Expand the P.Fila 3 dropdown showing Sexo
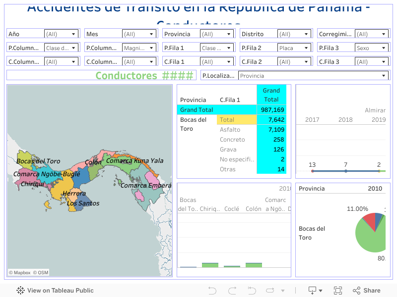The image size is (397, 297). point(372,48)
